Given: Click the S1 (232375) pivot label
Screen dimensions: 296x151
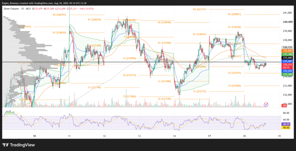Looking at the screenshot, I should coord(199,91).
